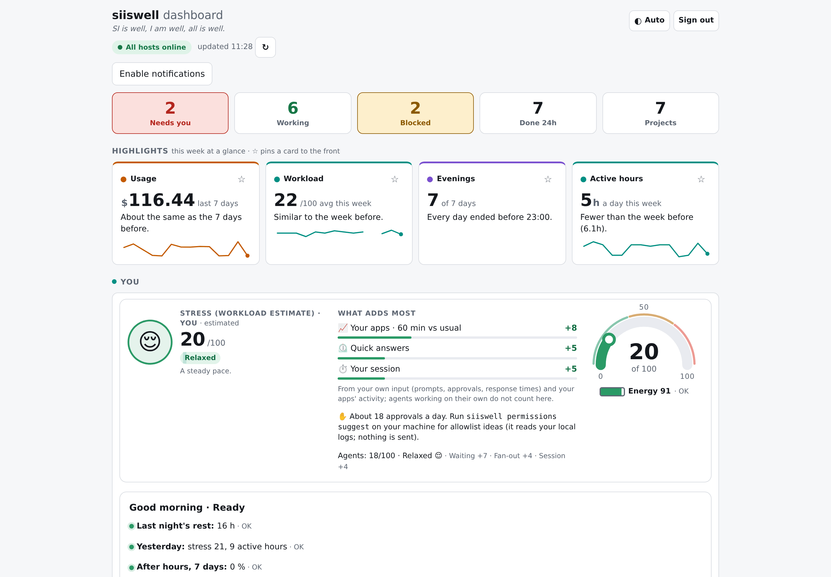
Task: Click the Relaxed status pill
Action: tap(200, 357)
